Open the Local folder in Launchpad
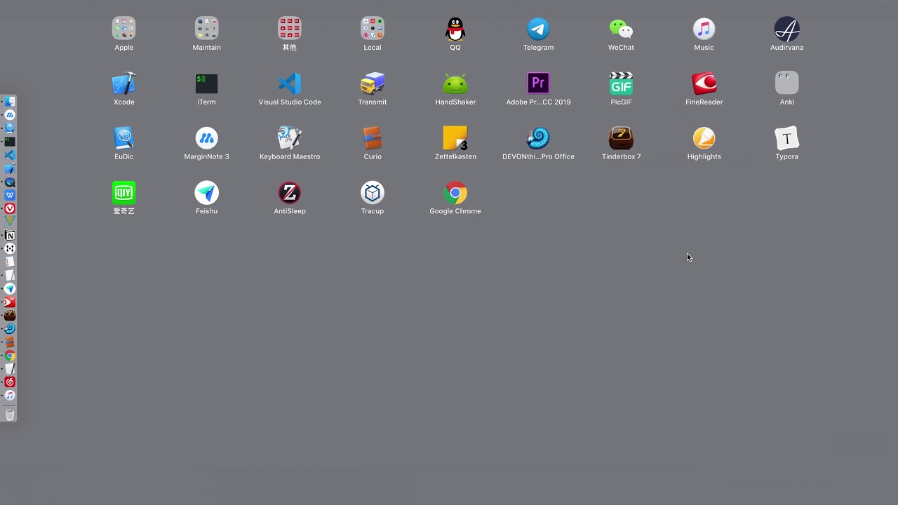This screenshot has height=505, width=898. click(x=372, y=29)
